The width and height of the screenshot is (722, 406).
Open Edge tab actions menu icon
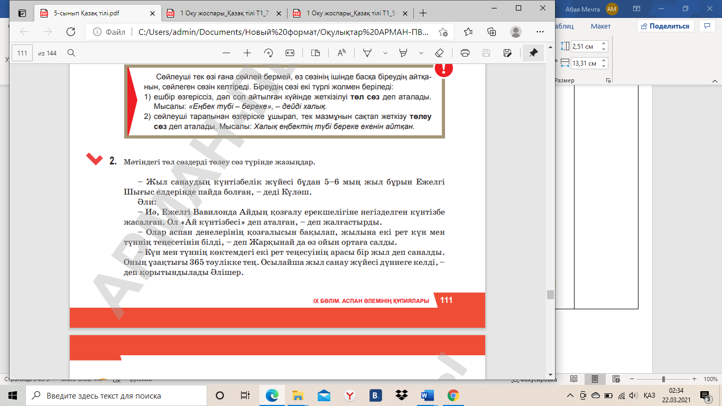(x=22, y=13)
